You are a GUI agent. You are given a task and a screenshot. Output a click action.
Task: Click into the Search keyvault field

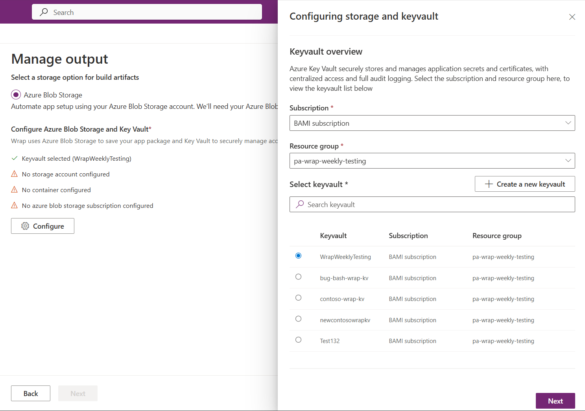click(437, 204)
